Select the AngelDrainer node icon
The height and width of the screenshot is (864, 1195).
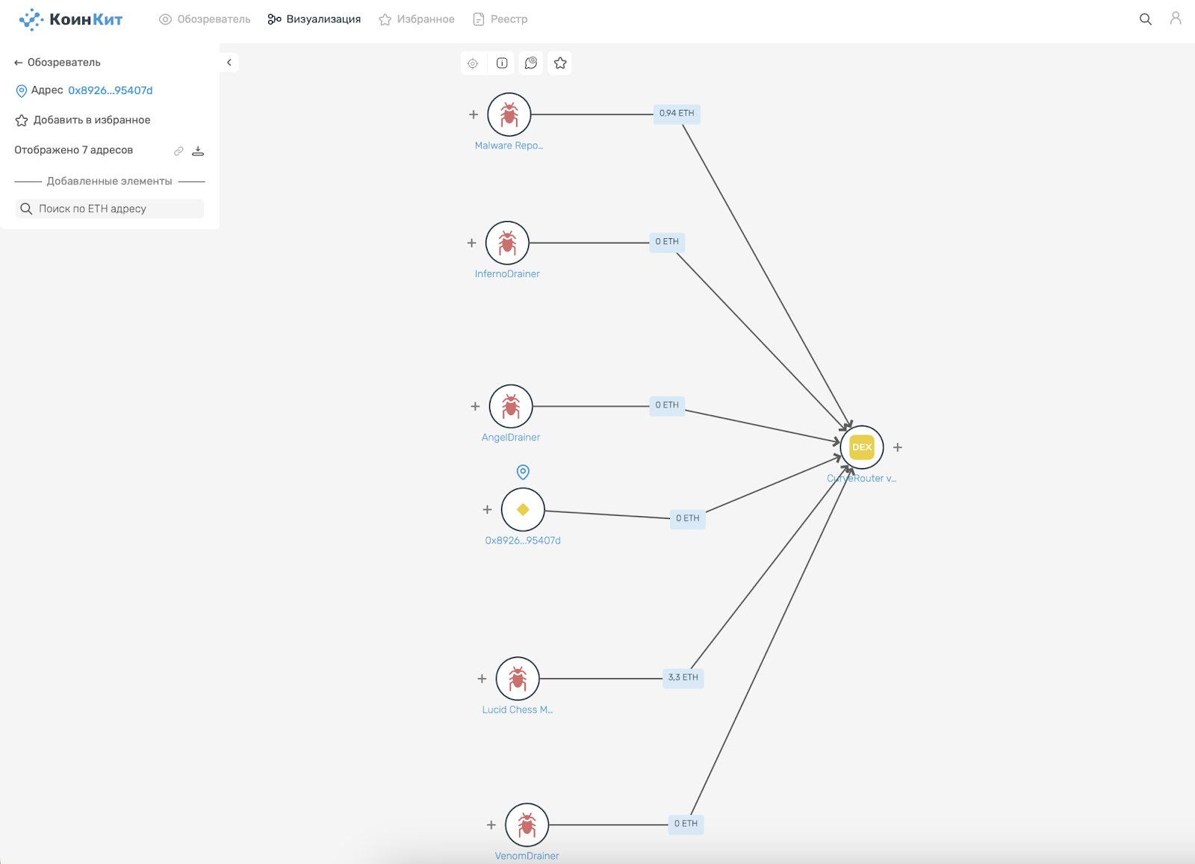(x=511, y=406)
